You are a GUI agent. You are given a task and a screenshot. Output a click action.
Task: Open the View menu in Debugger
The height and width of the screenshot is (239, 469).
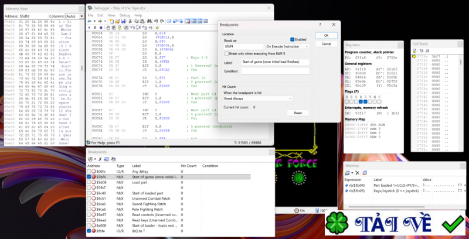tap(111, 15)
